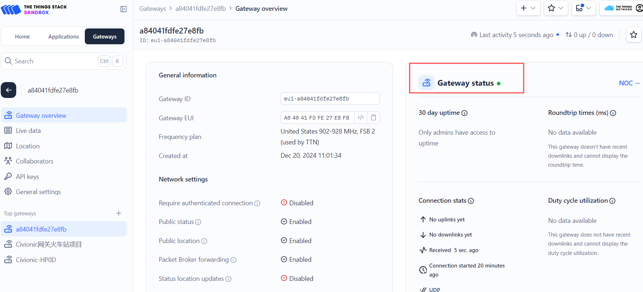The width and height of the screenshot is (643, 292).
Task: Show Require authenticated connection info
Action: (x=257, y=203)
